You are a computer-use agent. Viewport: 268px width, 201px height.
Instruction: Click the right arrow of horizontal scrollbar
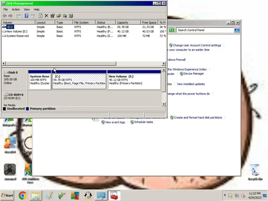coord(164,63)
